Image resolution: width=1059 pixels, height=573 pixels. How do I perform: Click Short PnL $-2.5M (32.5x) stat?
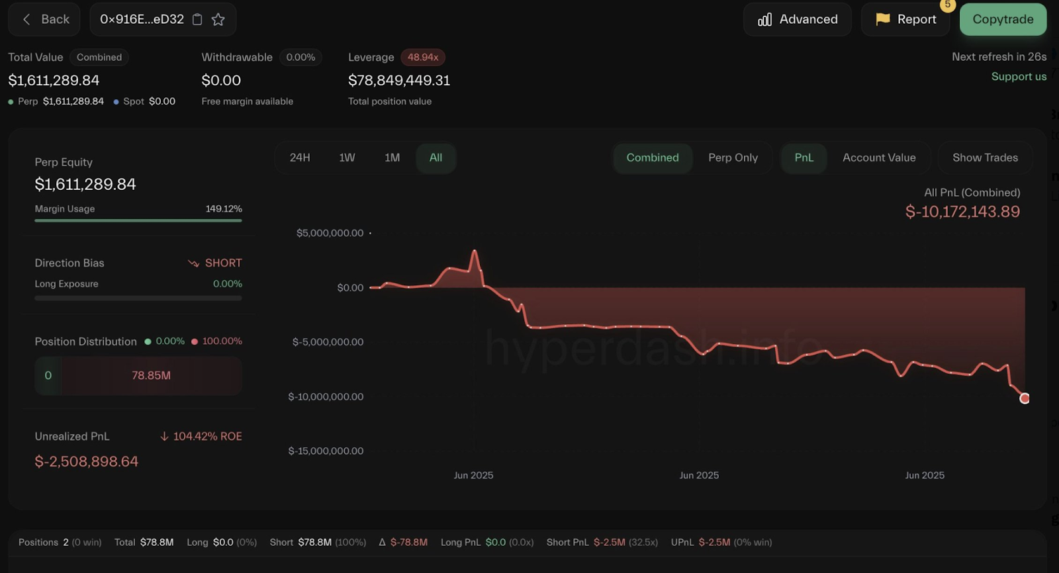(602, 542)
